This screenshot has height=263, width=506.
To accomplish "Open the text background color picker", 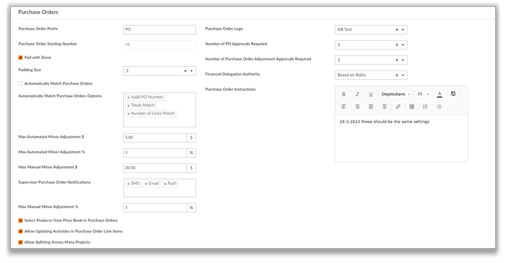I will click(453, 94).
